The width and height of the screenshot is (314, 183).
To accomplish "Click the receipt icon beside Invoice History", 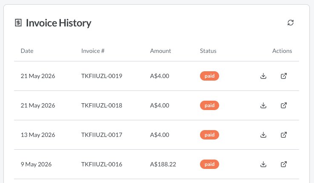I will [x=18, y=23].
